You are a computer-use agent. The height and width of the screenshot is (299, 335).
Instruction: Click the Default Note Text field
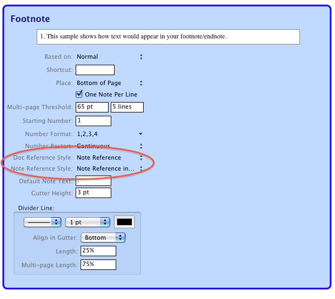pos(93,181)
